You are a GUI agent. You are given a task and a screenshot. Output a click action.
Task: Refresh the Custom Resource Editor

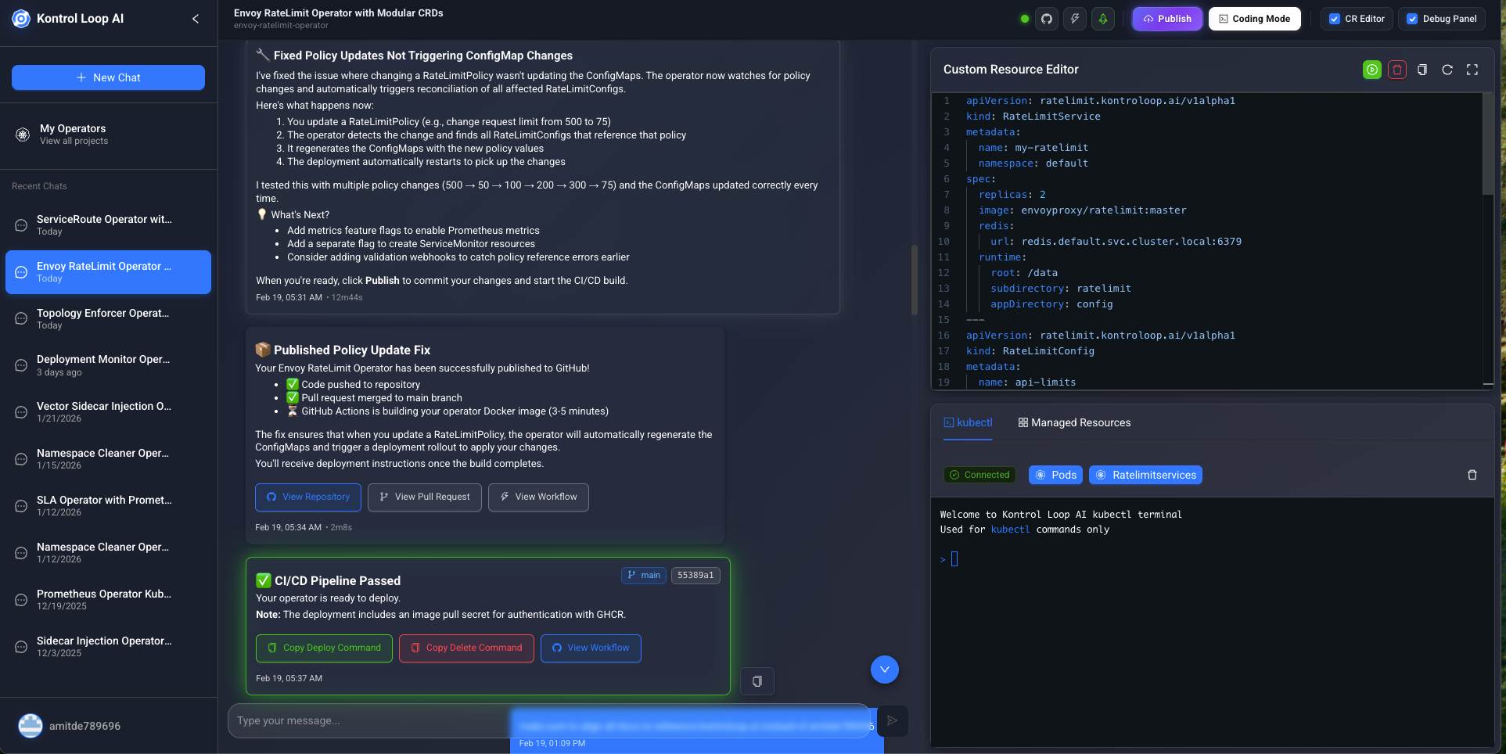coord(1447,70)
